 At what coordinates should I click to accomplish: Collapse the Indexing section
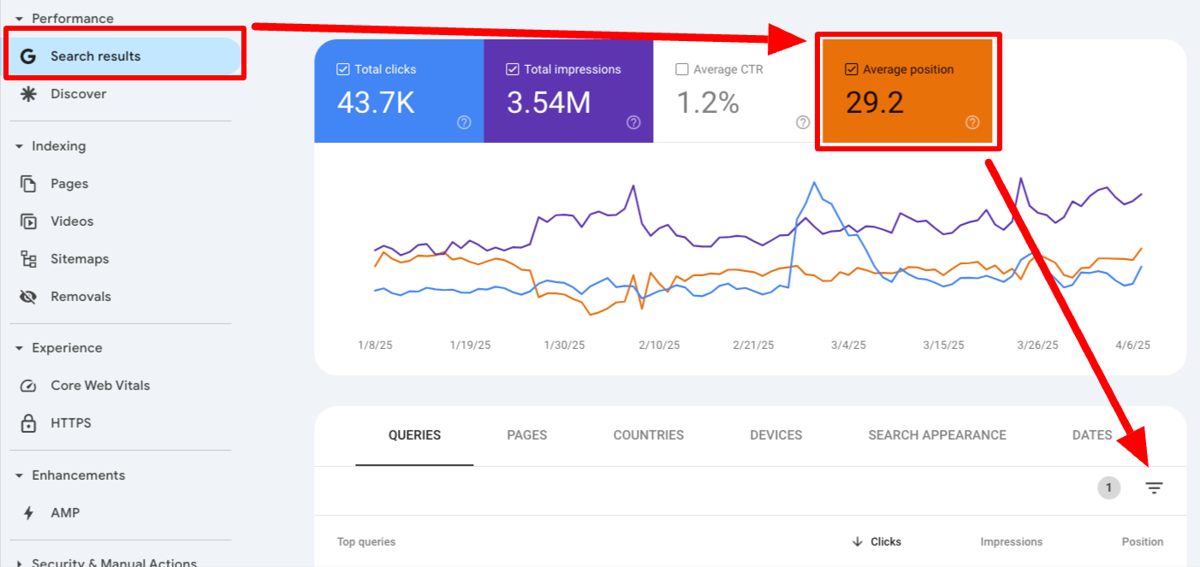pyautogui.click(x=19, y=146)
